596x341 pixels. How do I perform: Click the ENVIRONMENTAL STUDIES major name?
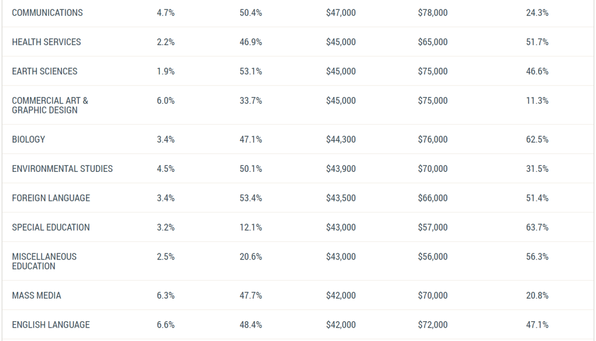tap(62, 169)
